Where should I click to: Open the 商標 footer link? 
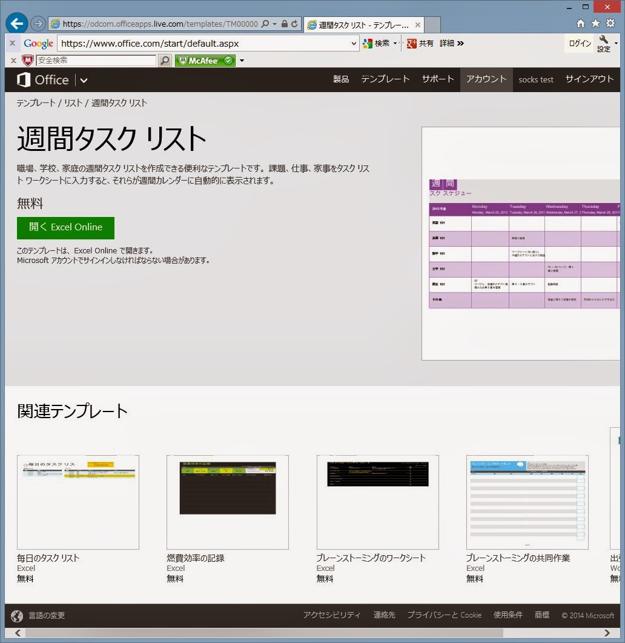click(x=542, y=615)
